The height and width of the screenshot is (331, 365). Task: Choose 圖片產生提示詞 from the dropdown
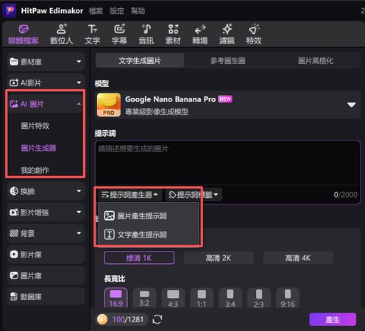149,216
